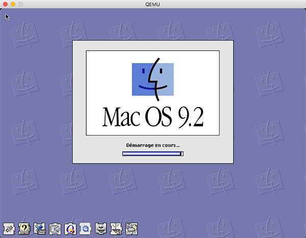
Task: Click the printer sharing extension icon
Action: (x=132, y=229)
